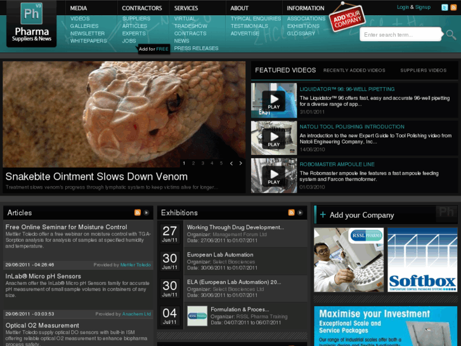Open the Glossary link
The image size is (461, 346).
(x=301, y=33)
